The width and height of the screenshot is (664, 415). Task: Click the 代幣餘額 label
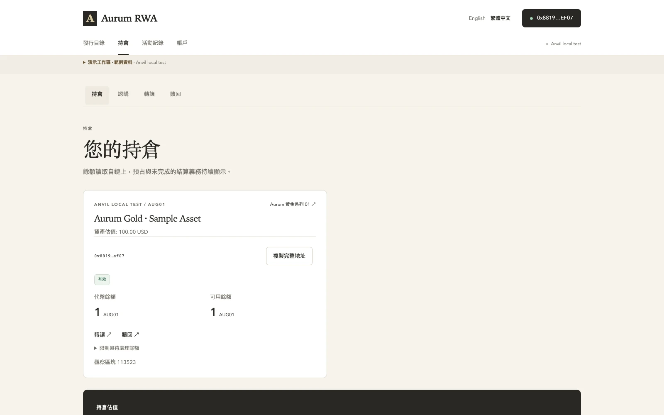(x=105, y=297)
